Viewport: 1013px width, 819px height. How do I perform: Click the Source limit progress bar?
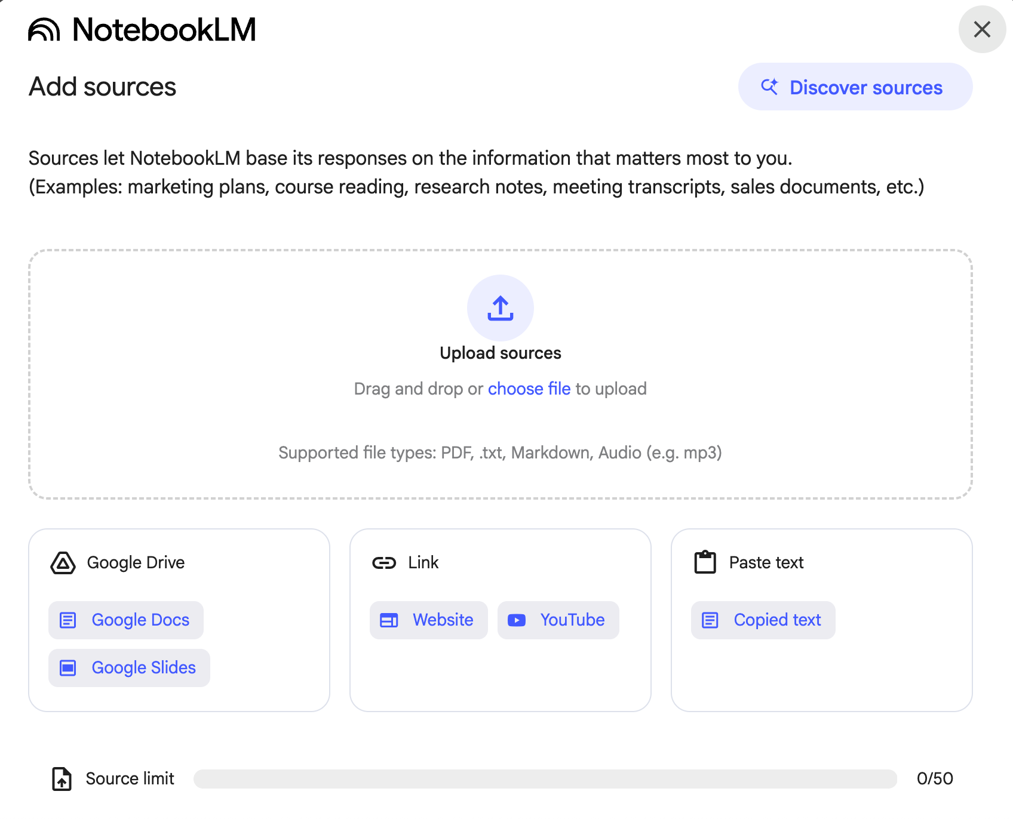point(545,778)
